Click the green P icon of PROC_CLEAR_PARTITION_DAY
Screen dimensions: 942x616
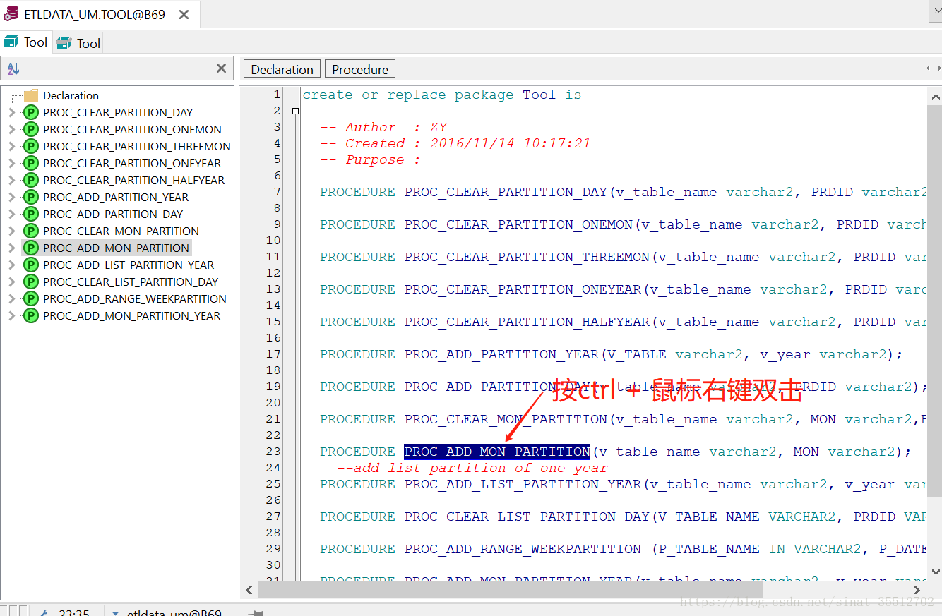tap(30, 112)
